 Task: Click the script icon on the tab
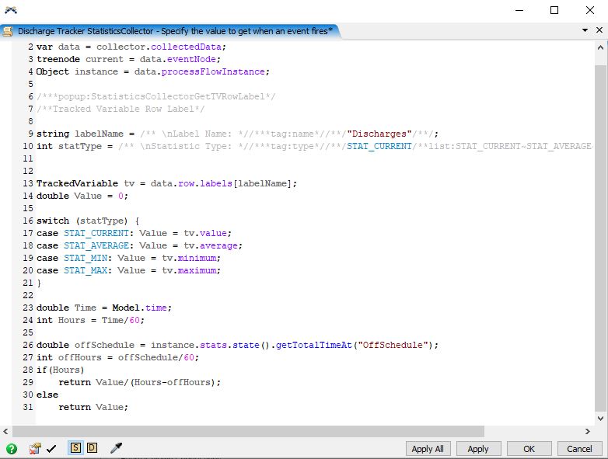(8, 31)
